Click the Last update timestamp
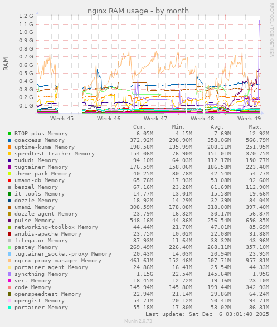 207,314
